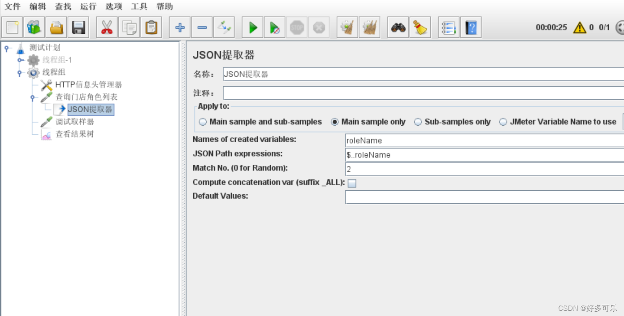Open the 选项 menu
The width and height of the screenshot is (624, 316).
(114, 7)
